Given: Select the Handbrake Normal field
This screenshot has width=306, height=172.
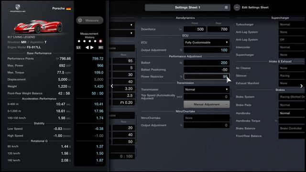Looking at the screenshot, I should [x=292, y=113].
